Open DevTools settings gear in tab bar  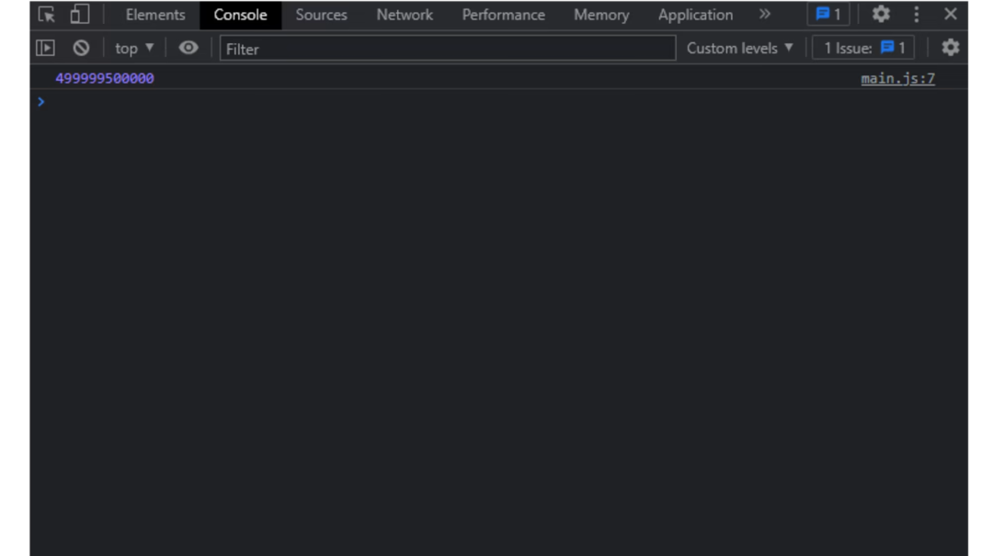point(881,15)
